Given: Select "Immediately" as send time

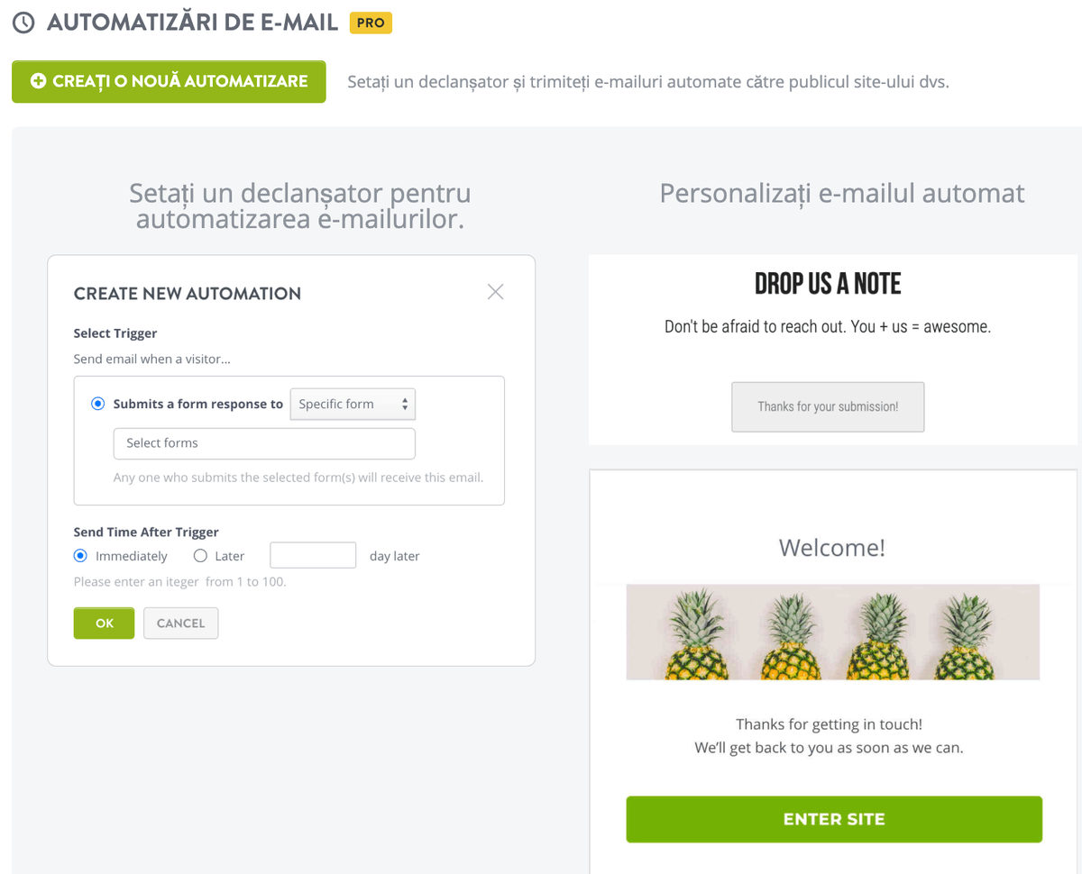Looking at the screenshot, I should [80, 555].
